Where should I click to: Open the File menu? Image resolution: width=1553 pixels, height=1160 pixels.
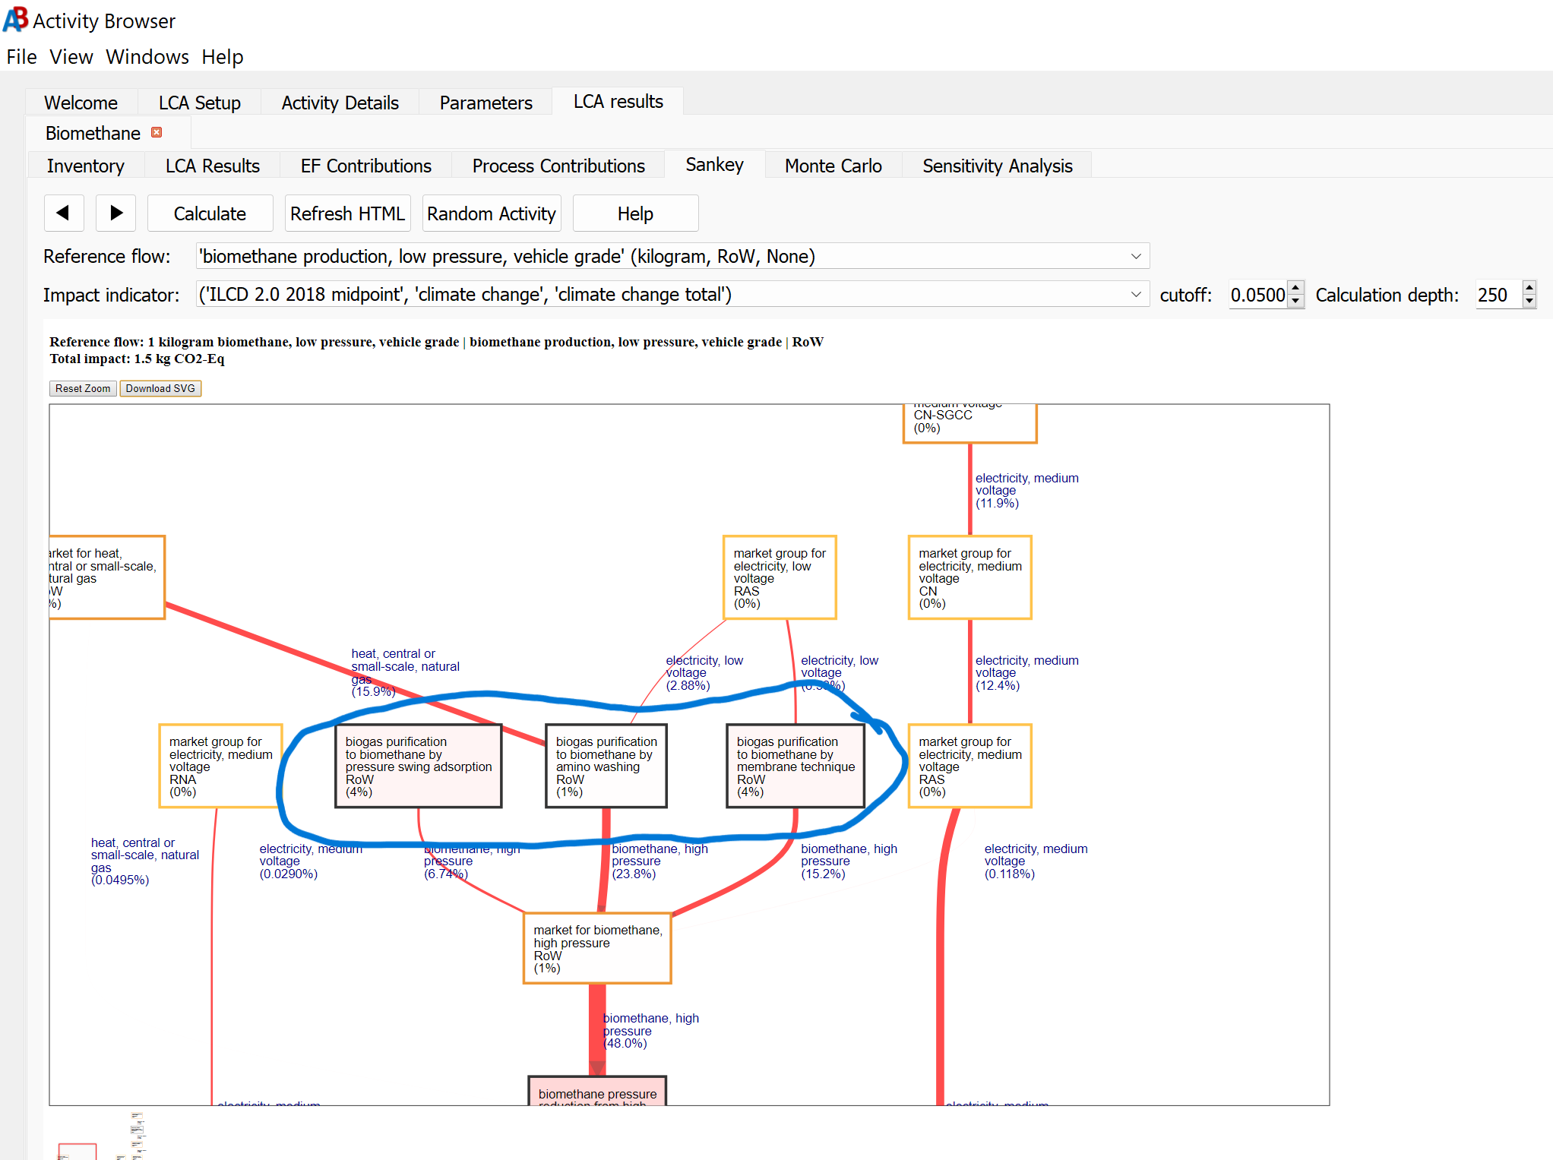(21, 56)
